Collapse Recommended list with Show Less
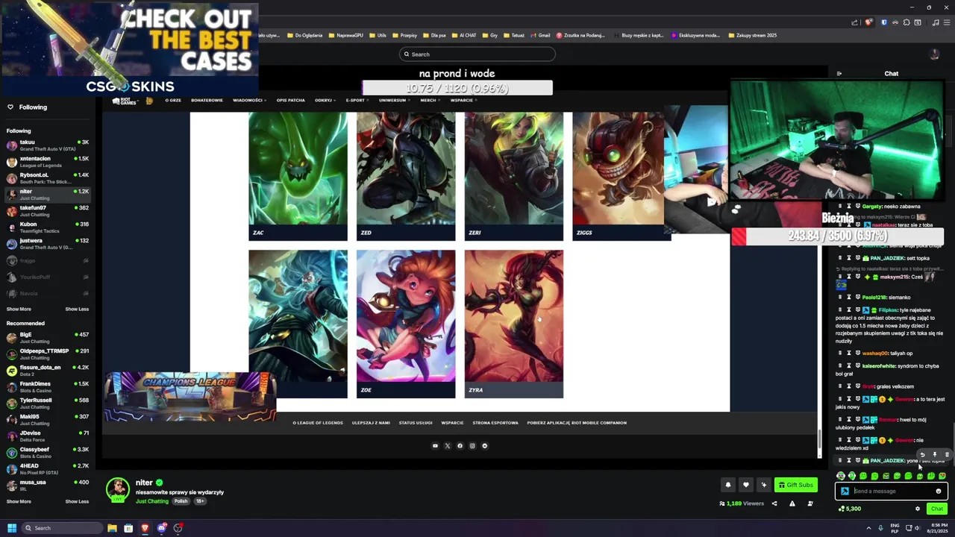The width and height of the screenshot is (955, 537). coord(77,501)
